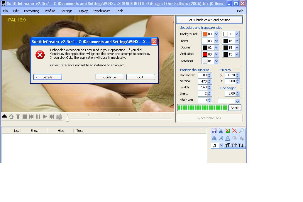Click the Karaoke color swatch 01
Screen dimensions: 303x202
(x=205, y=61)
